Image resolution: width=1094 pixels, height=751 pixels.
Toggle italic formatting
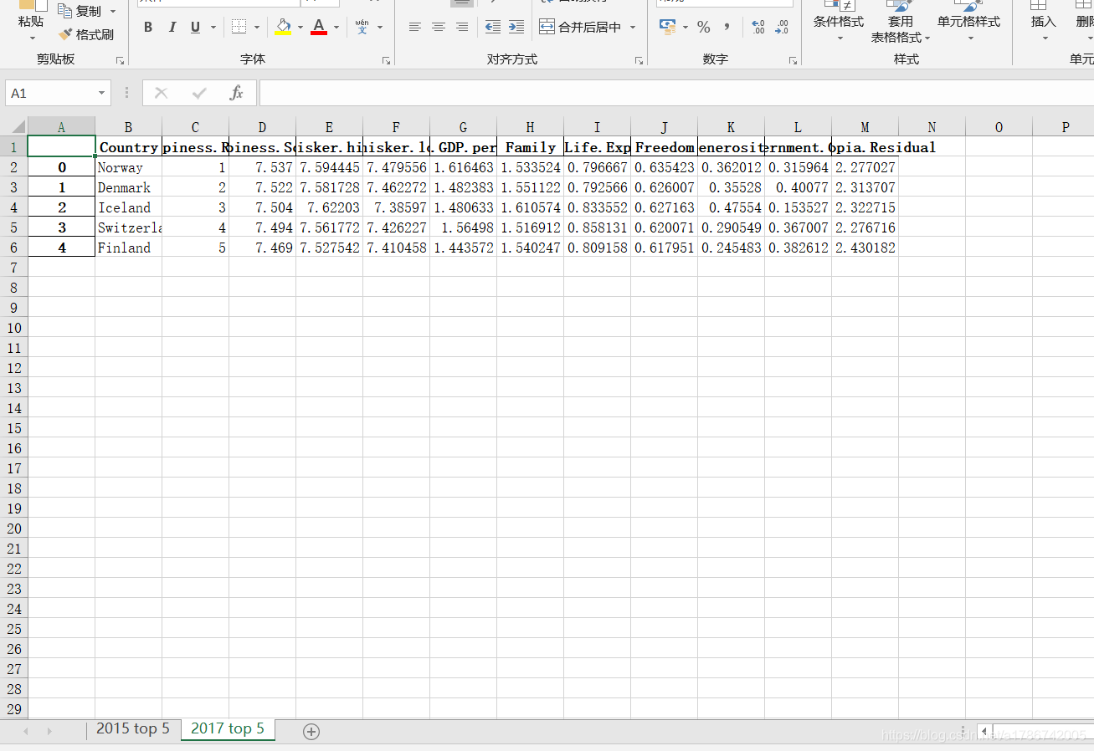tap(172, 27)
